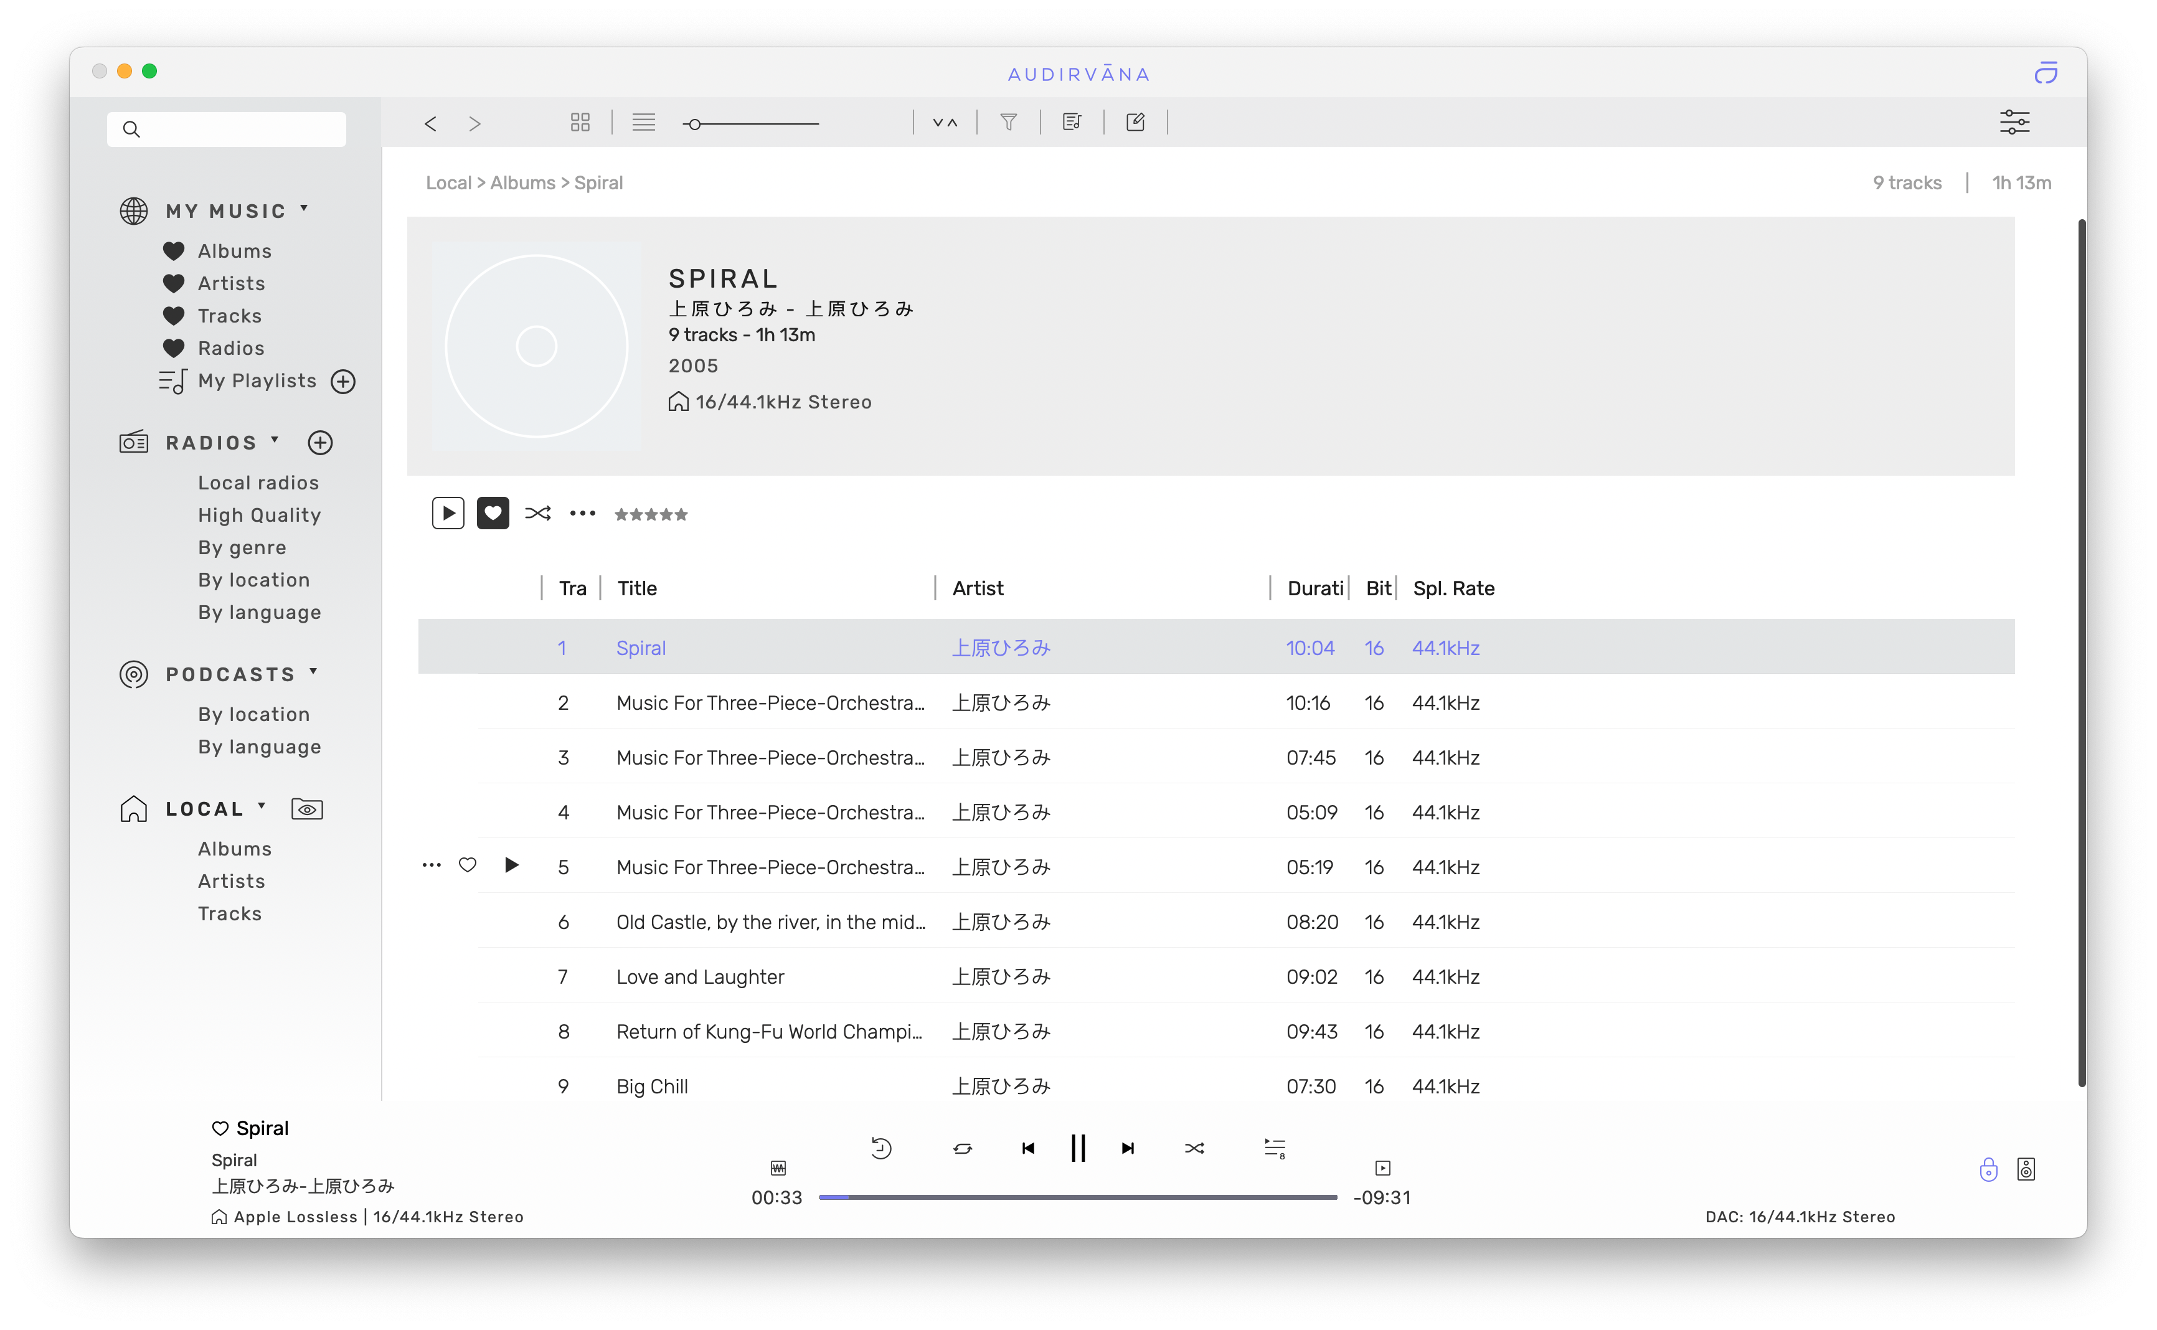Screen dimensions: 2157x1330
Task: Open favorite Radios in My Music
Action: 230,348
